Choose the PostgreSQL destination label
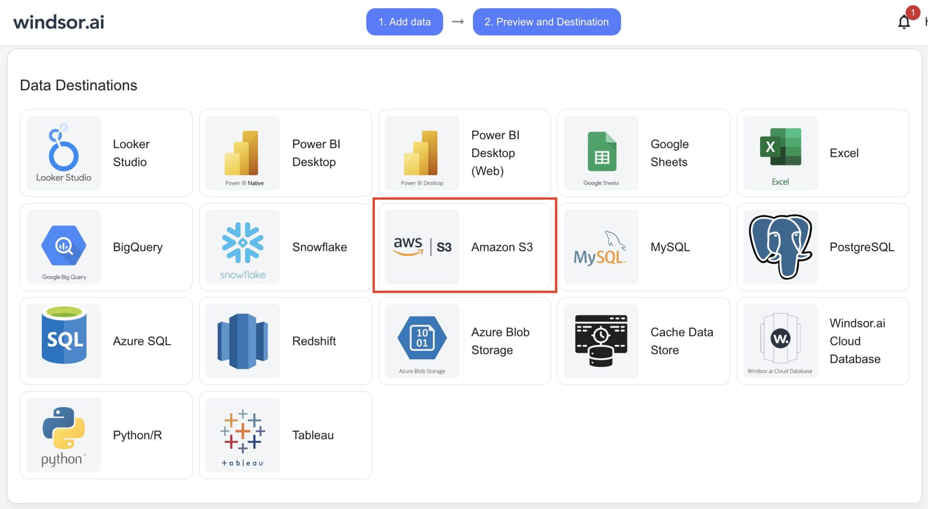 862,247
